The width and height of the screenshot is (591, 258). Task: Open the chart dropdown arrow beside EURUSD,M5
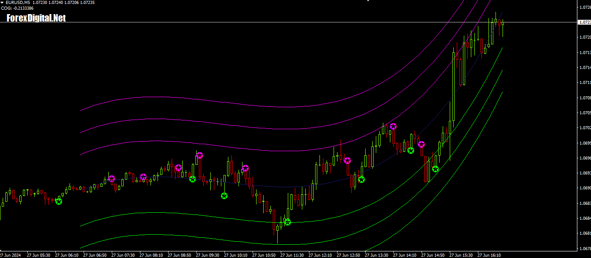3,3
